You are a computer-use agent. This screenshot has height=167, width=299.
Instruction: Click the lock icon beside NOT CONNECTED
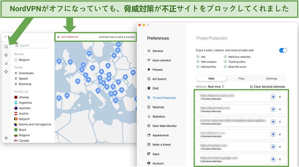pyautogui.click(x=59, y=37)
